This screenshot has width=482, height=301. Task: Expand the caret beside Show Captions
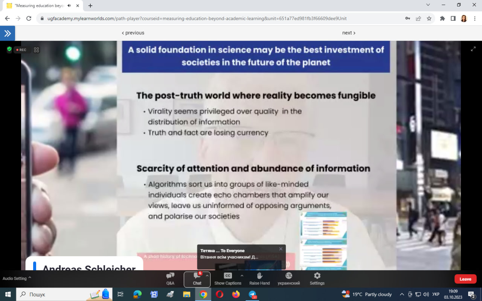(x=242, y=275)
